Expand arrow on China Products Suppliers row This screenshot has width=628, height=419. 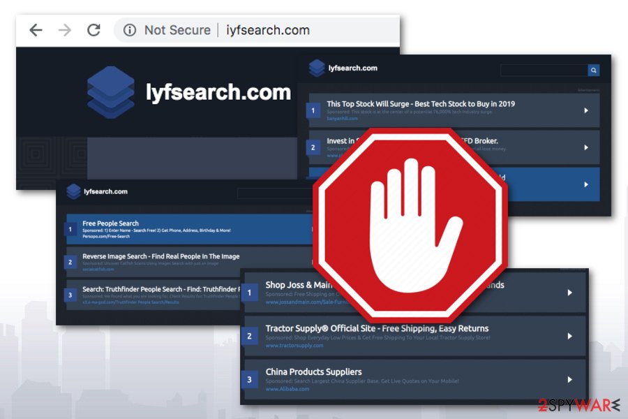click(569, 379)
